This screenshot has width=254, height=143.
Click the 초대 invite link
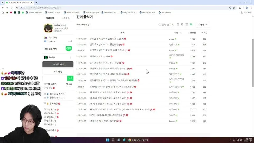pyautogui.click(x=70, y=41)
